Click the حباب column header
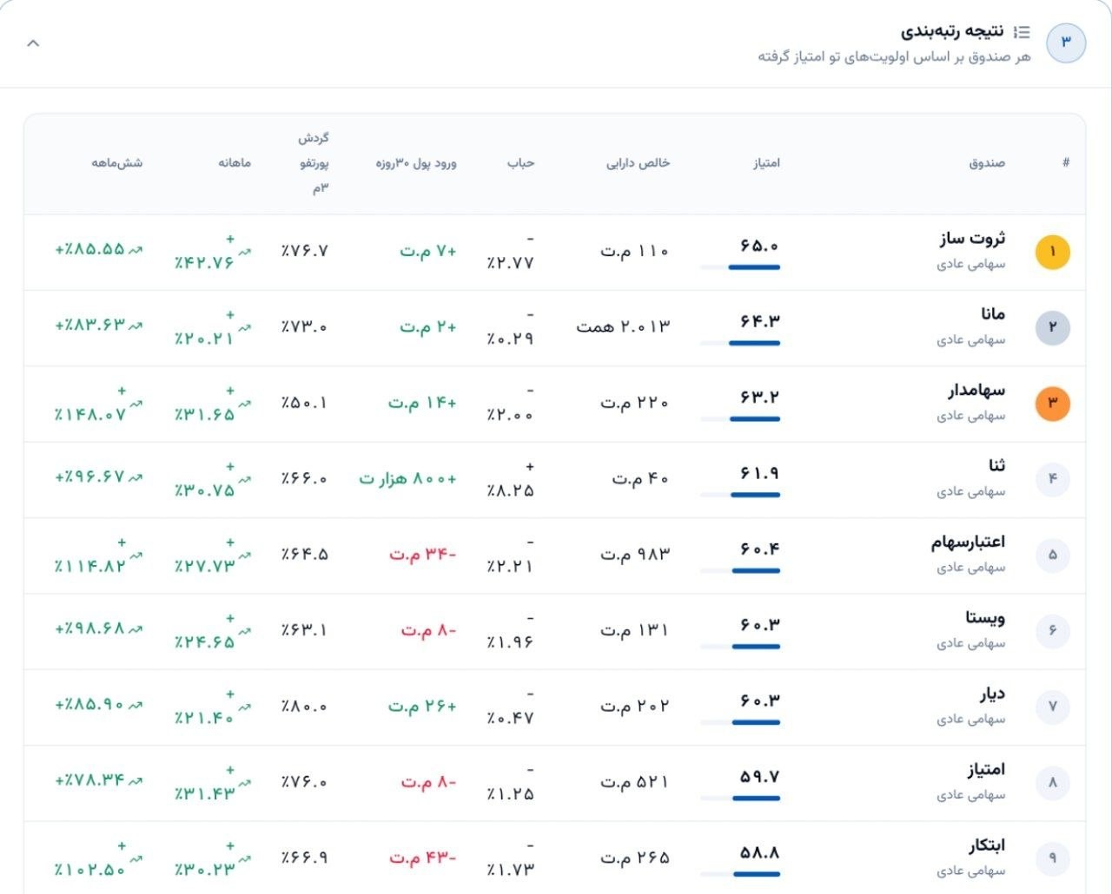The image size is (1112, 894). [x=521, y=163]
